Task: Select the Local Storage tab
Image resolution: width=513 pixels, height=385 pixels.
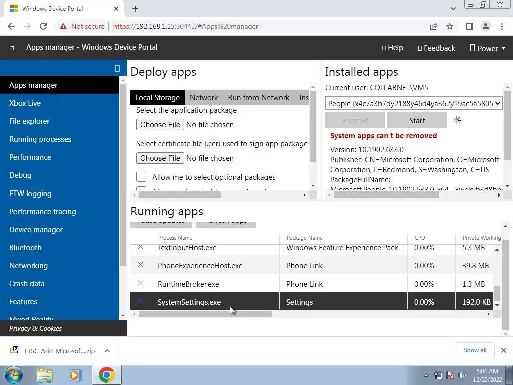Action: (157, 98)
